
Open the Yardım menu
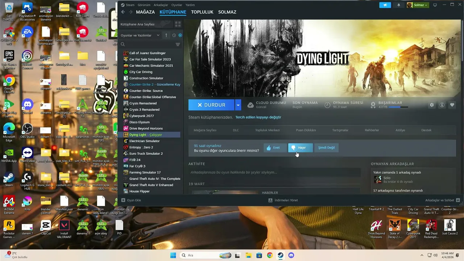(190, 5)
